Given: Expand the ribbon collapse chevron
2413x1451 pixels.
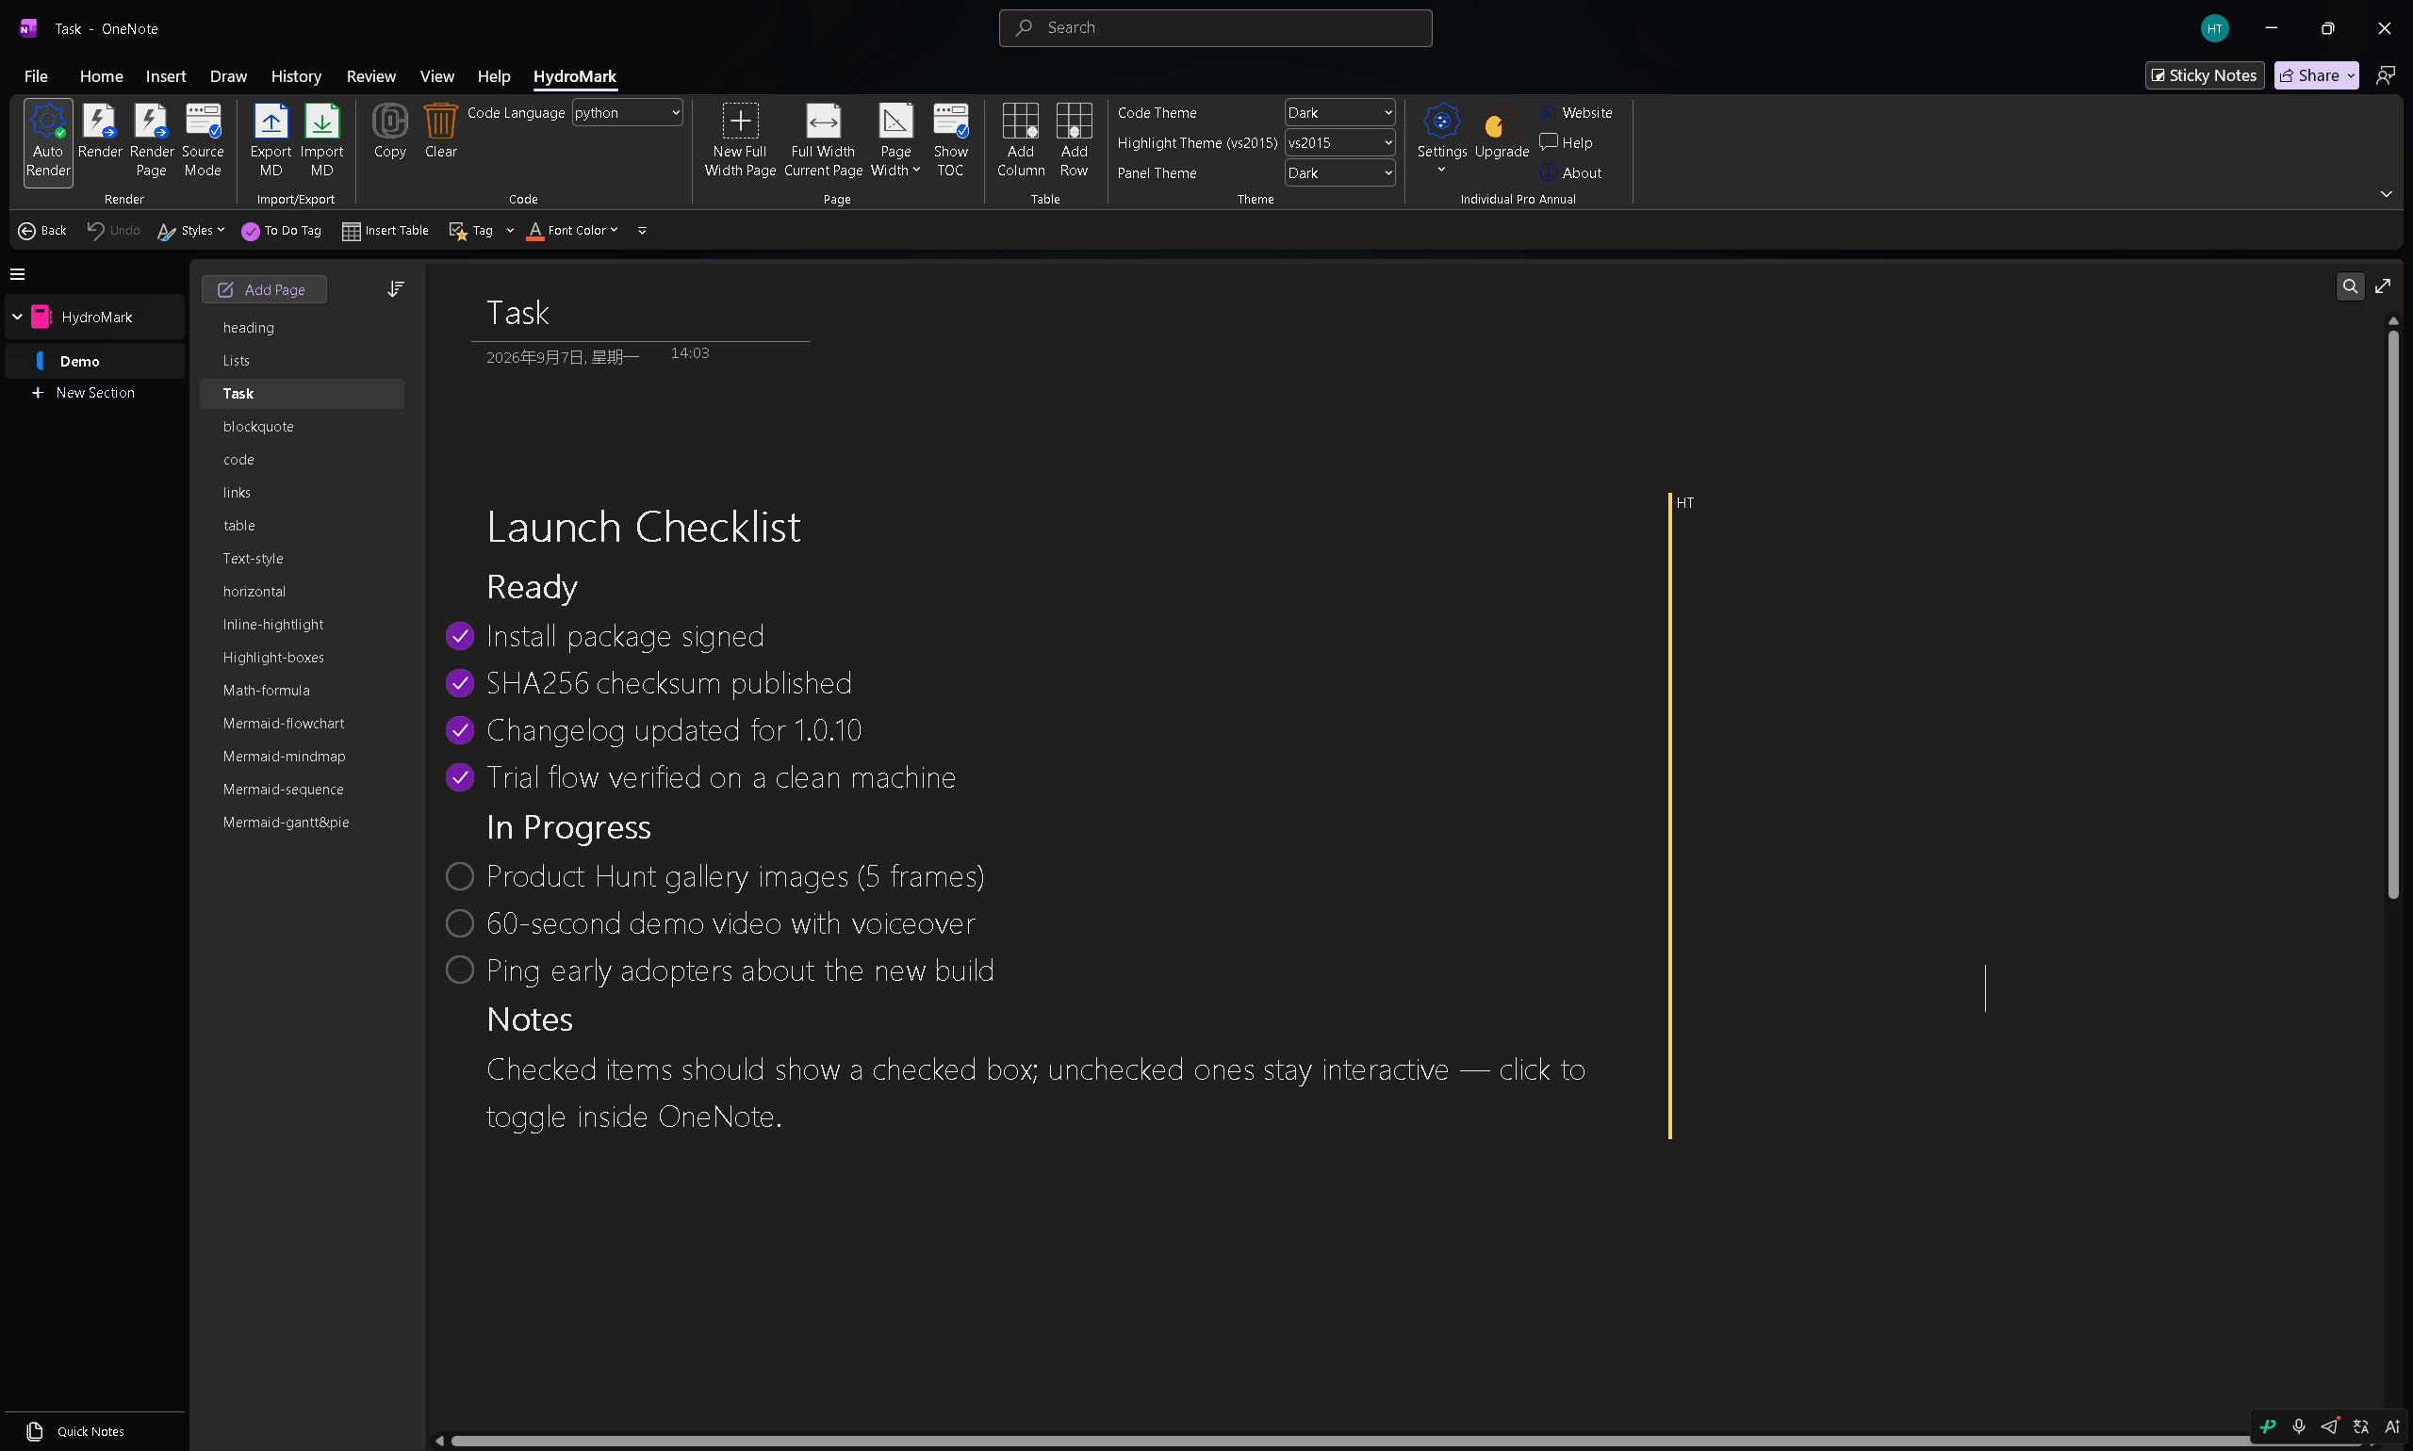Looking at the screenshot, I should click(x=2386, y=193).
